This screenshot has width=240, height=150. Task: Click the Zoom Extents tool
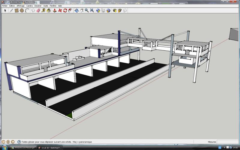point(92,10)
